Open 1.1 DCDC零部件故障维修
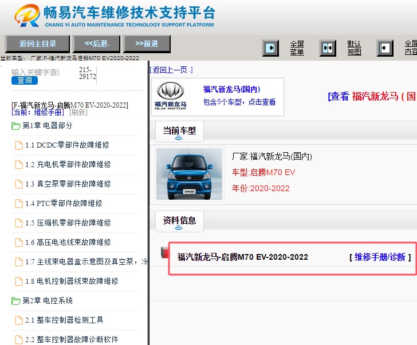 pyautogui.click(x=67, y=145)
